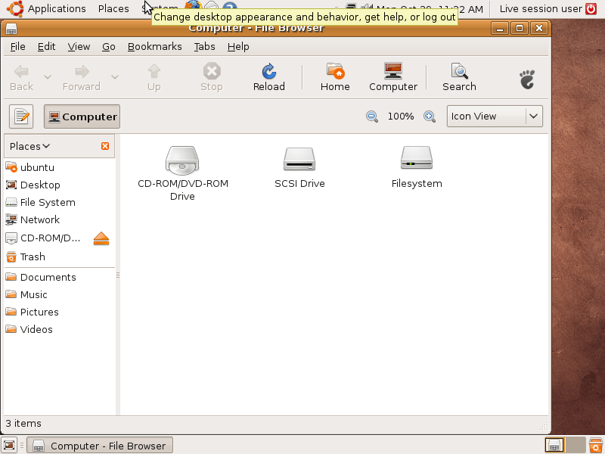This screenshot has height=454, width=605.
Task: Zoom out with the minus magnifier
Action: (372, 117)
